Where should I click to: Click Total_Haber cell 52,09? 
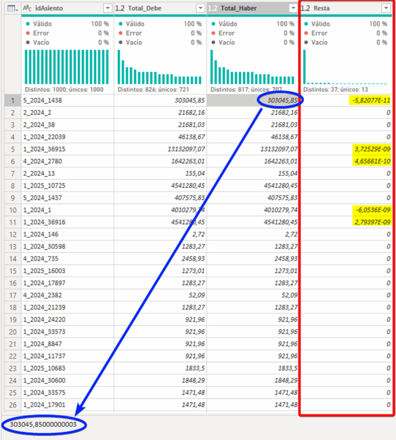pyautogui.click(x=253, y=295)
